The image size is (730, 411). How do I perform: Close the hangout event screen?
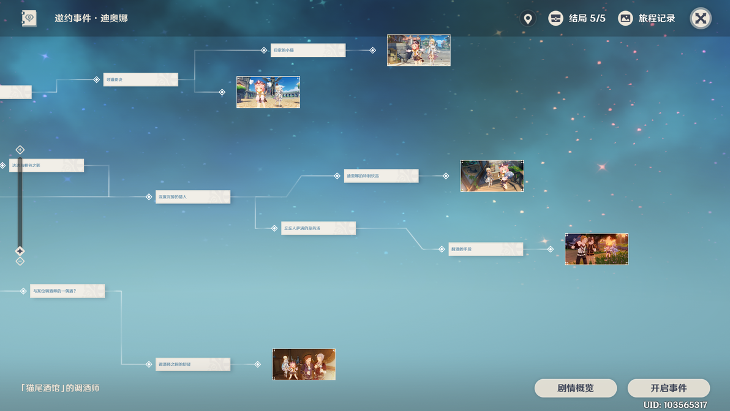pyautogui.click(x=700, y=18)
